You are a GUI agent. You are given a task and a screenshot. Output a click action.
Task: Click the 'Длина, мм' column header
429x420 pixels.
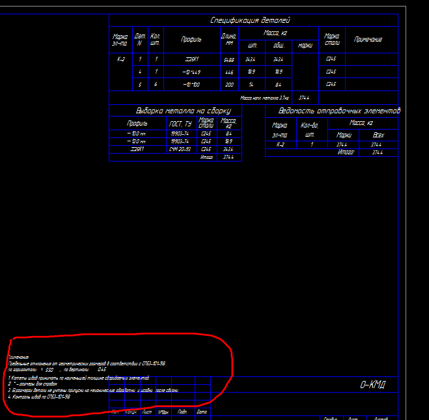click(228, 40)
